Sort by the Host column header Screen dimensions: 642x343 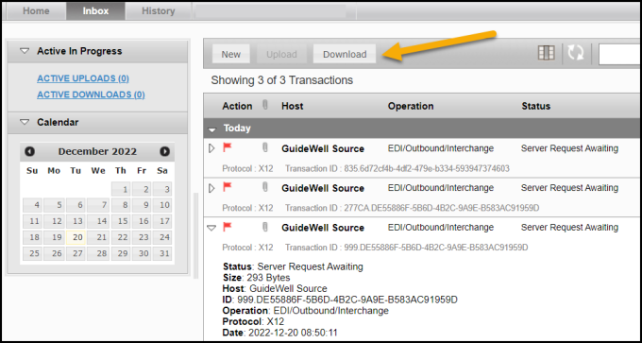[293, 106]
